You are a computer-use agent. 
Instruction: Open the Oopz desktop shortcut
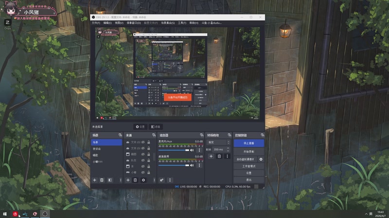coord(7,24)
